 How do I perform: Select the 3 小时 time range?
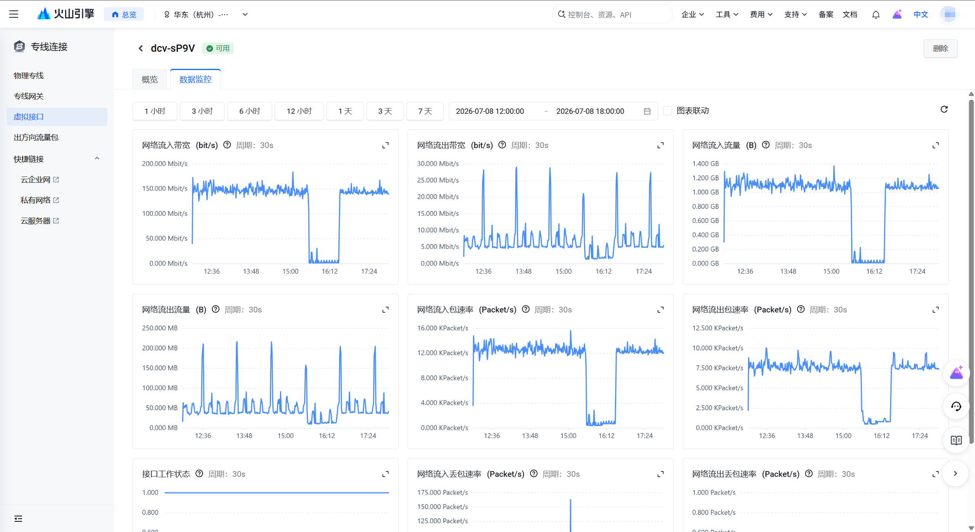click(202, 111)
